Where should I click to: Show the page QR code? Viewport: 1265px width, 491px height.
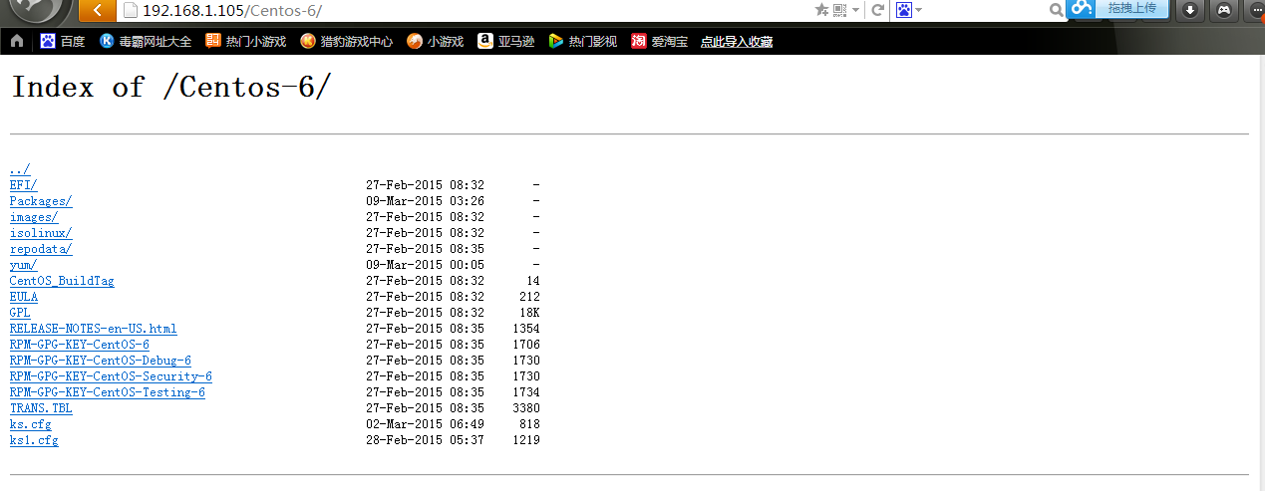[839, 10]
